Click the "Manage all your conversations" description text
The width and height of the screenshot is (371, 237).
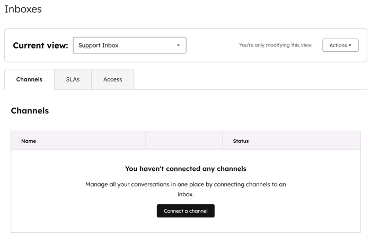click(185, 189)
